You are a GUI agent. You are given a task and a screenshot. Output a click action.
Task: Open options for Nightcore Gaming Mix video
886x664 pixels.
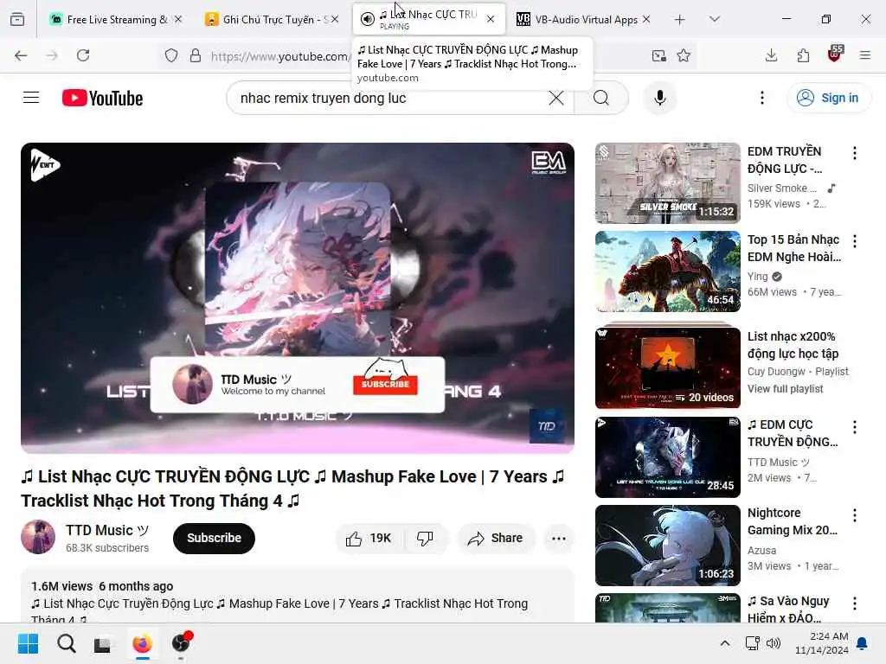tap(854, 515)
